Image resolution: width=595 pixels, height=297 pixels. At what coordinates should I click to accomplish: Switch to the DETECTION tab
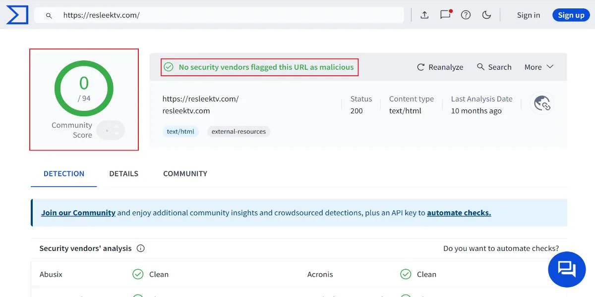pyautogui.click(x=64, y=174)
